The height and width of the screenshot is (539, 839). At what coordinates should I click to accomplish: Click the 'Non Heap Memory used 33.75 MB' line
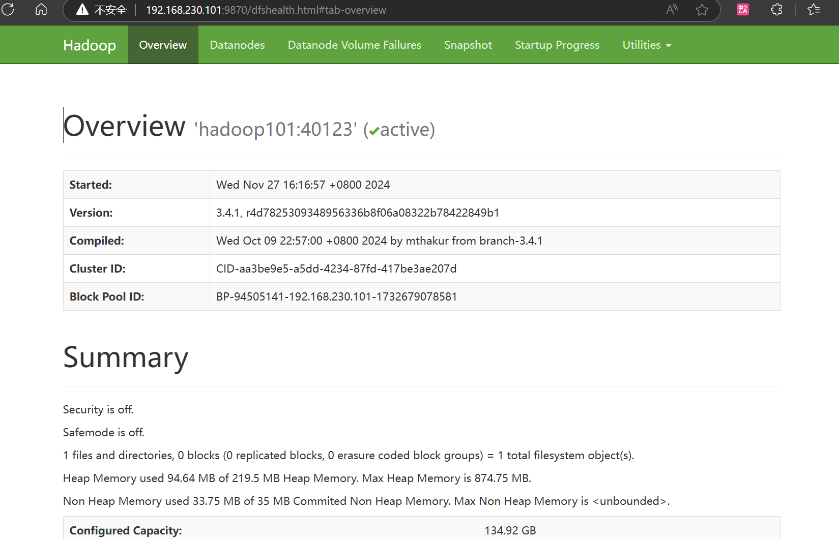coord(366,501)
